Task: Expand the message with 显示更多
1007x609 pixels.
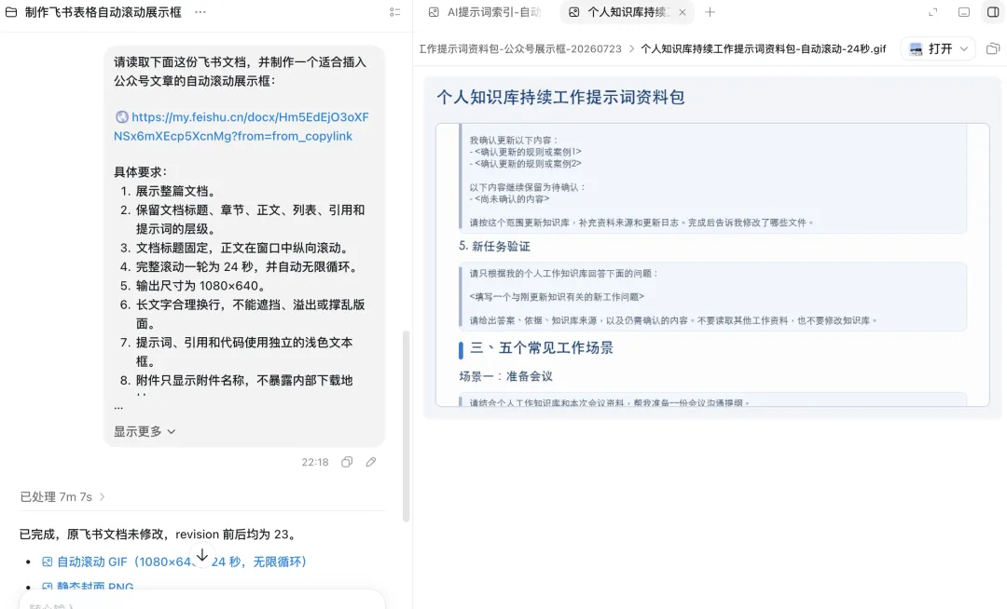Action: tap(145, 431)
